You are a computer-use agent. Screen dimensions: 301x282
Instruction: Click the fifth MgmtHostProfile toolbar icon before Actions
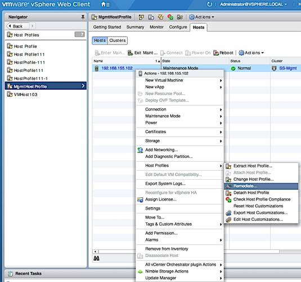pos(180,17)
